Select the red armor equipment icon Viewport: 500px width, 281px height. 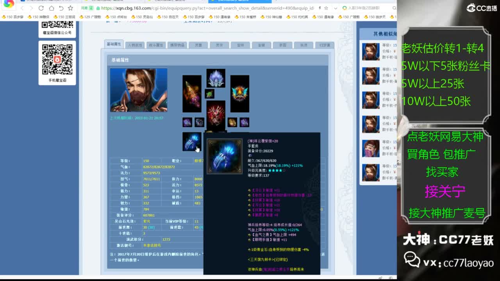216,116
